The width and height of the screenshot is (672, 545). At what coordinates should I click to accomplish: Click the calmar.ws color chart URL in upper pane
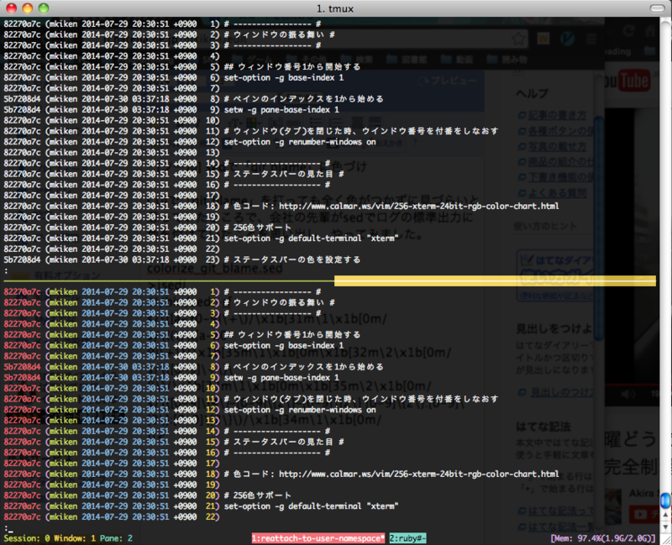pyautogui.click(x=418, y=206)
